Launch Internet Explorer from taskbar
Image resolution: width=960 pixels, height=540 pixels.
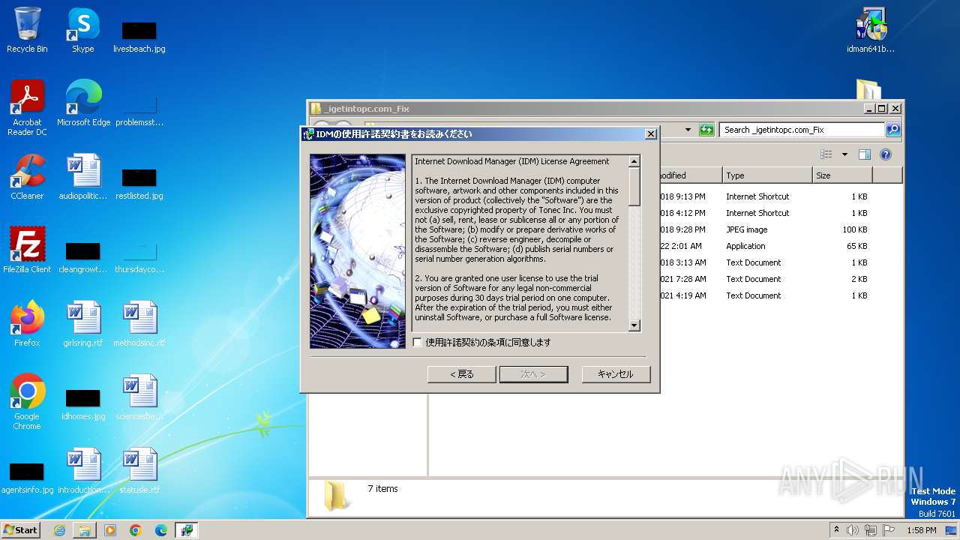pyautogui.click(x=59, y=530)
